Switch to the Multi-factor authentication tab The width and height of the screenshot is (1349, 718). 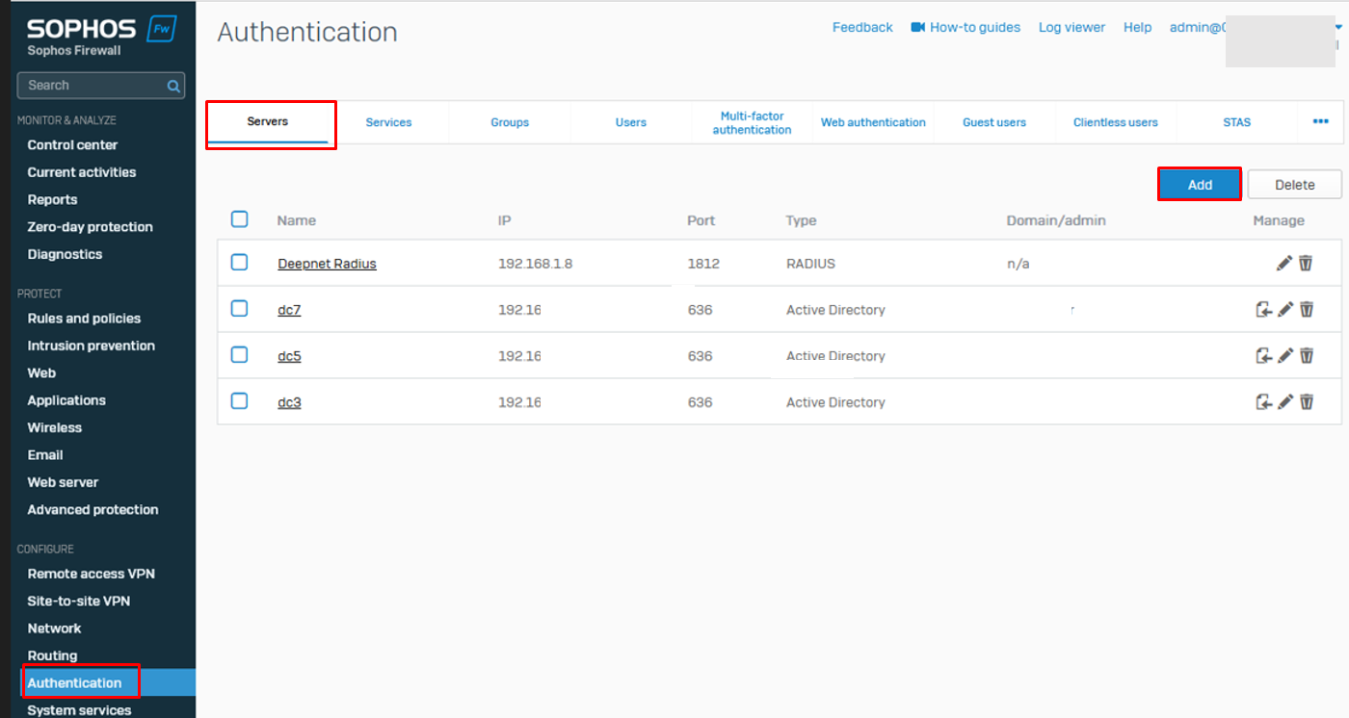752,122
